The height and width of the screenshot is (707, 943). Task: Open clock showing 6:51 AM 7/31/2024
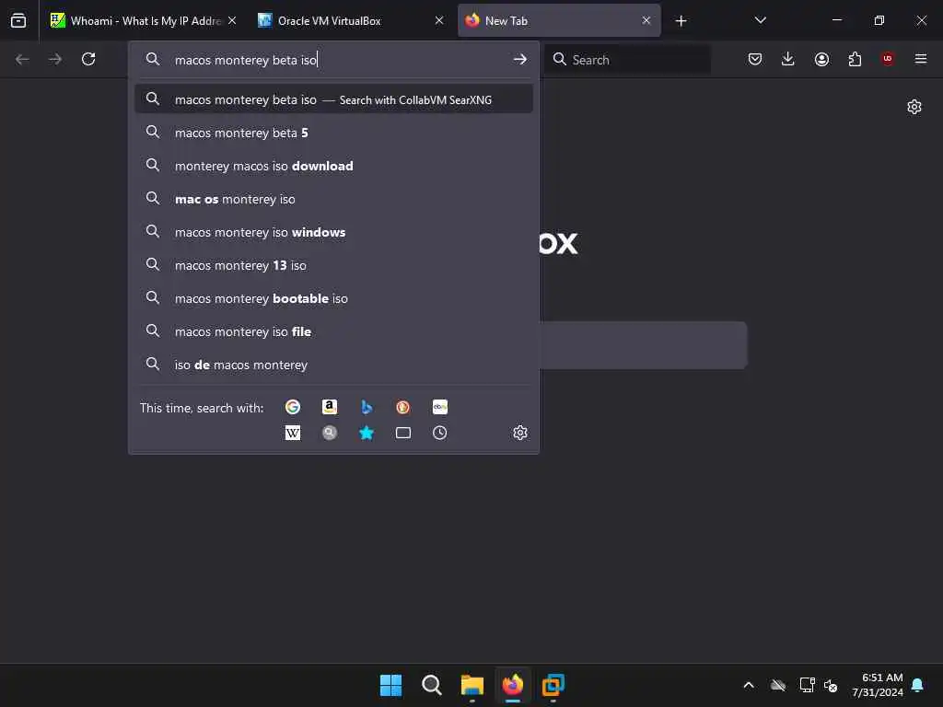878,685
